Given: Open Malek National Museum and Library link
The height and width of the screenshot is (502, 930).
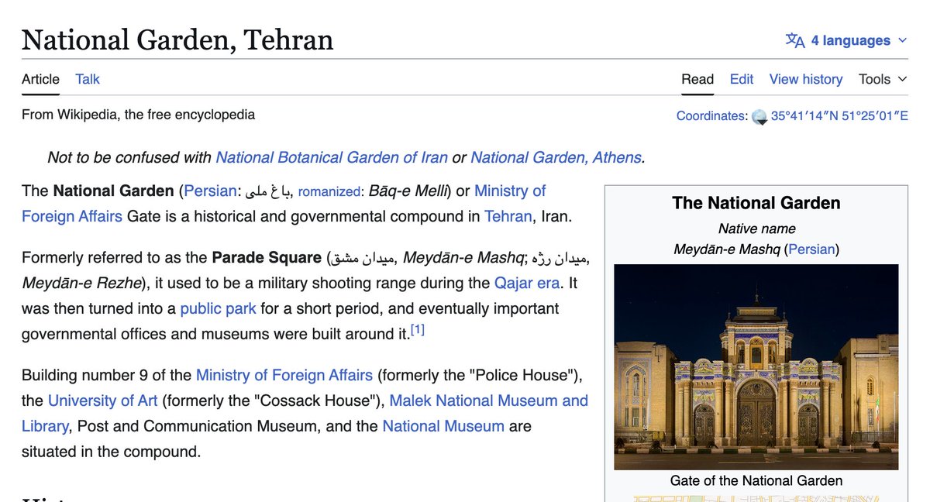Looking at the screenshot, I should click(488, 401).
